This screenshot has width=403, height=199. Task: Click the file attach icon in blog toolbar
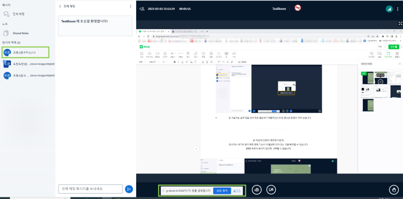point(203,54)
